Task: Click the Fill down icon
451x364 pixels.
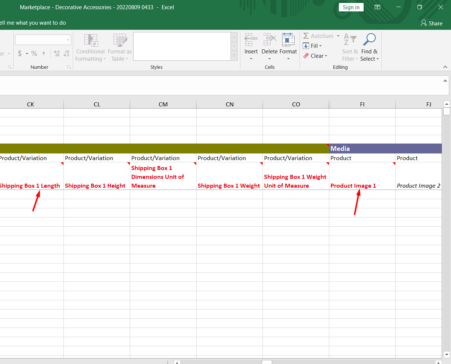Action: pyautogui.click(x=306, y=46)
